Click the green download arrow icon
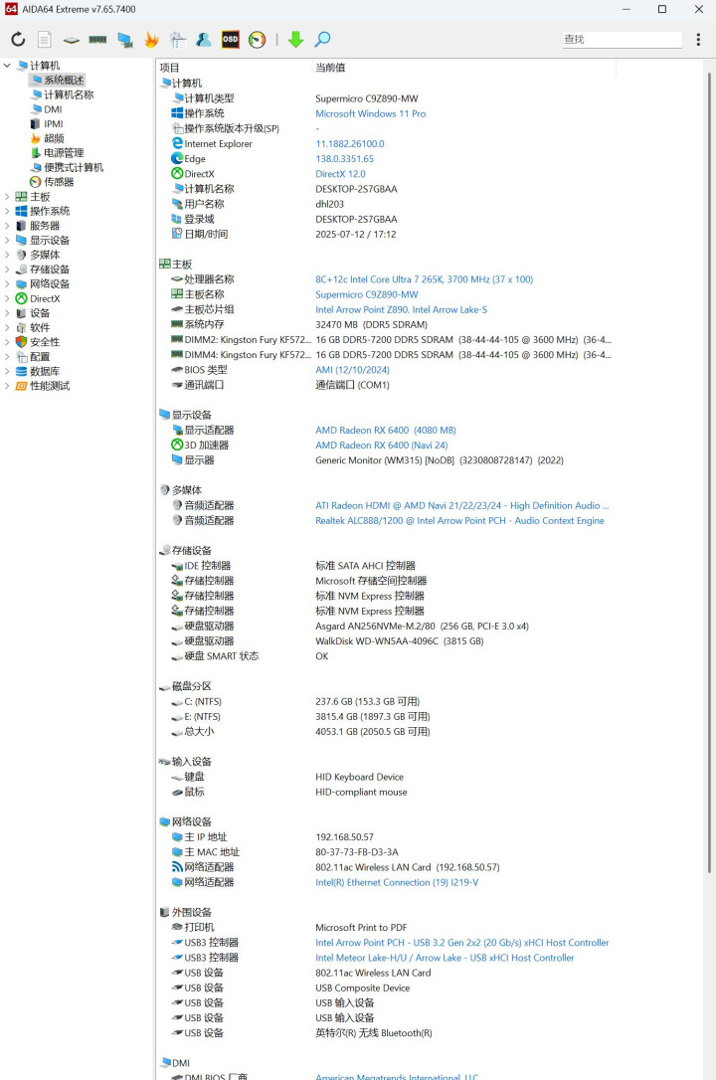Image resolution: width=716 pixels, height=1080 pixels. pyautogui.click(x=296, y=39)
